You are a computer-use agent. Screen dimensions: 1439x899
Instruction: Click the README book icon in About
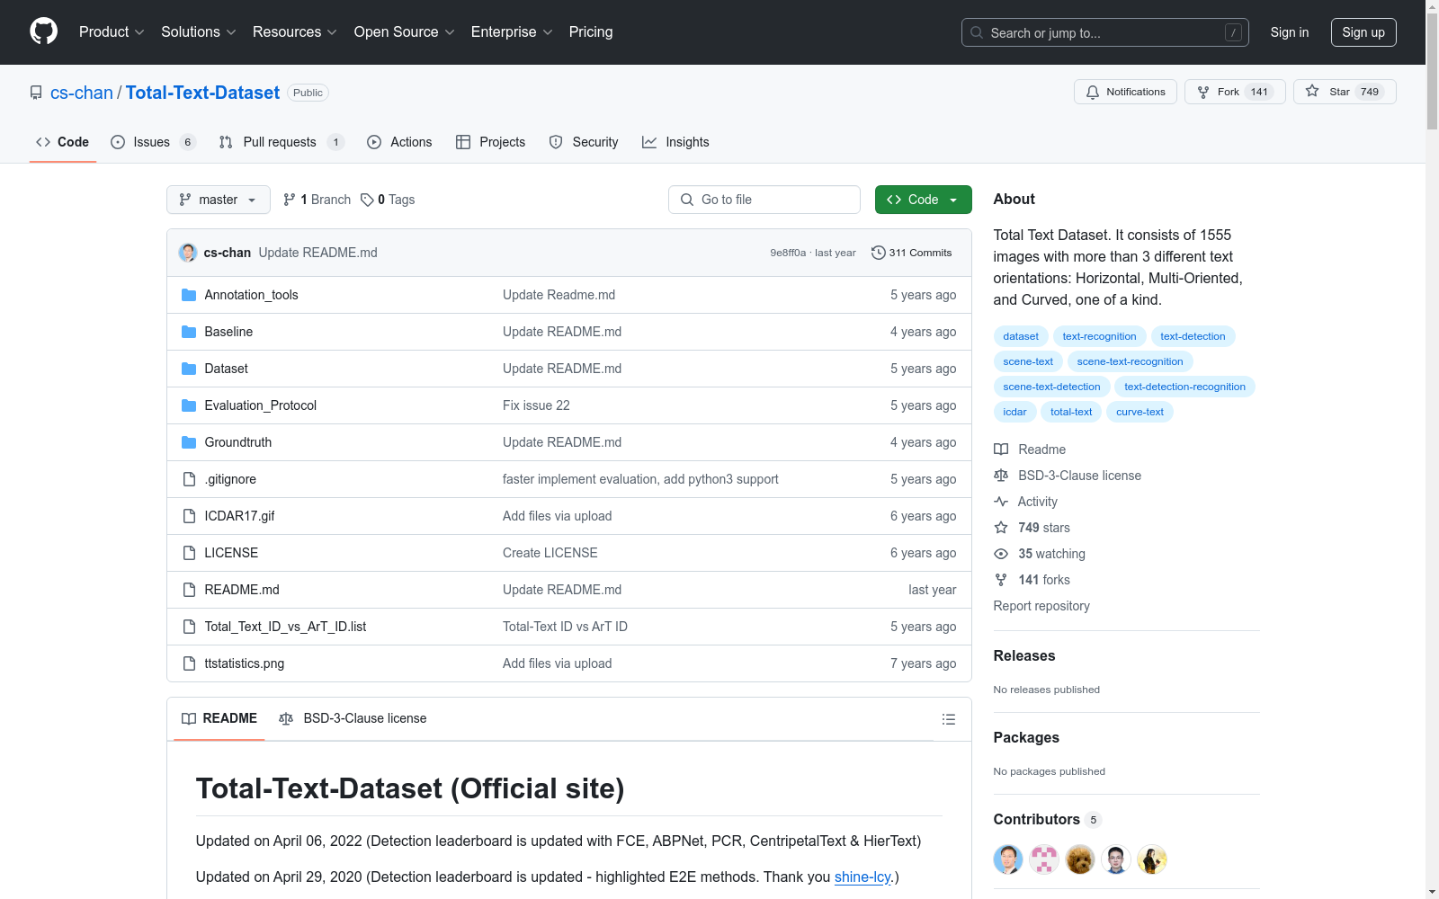point(1001,449)
